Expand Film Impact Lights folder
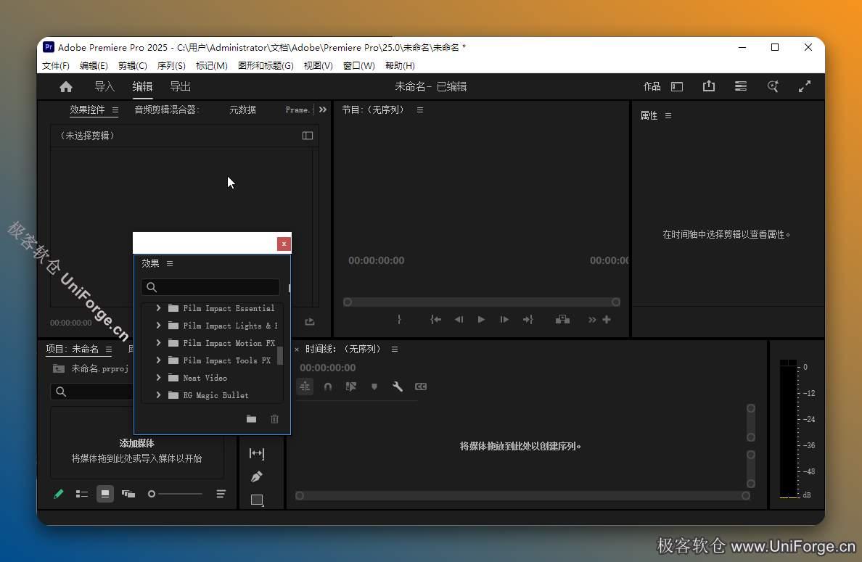The width and height of the screenshot is (862, 562). (158, 326)
